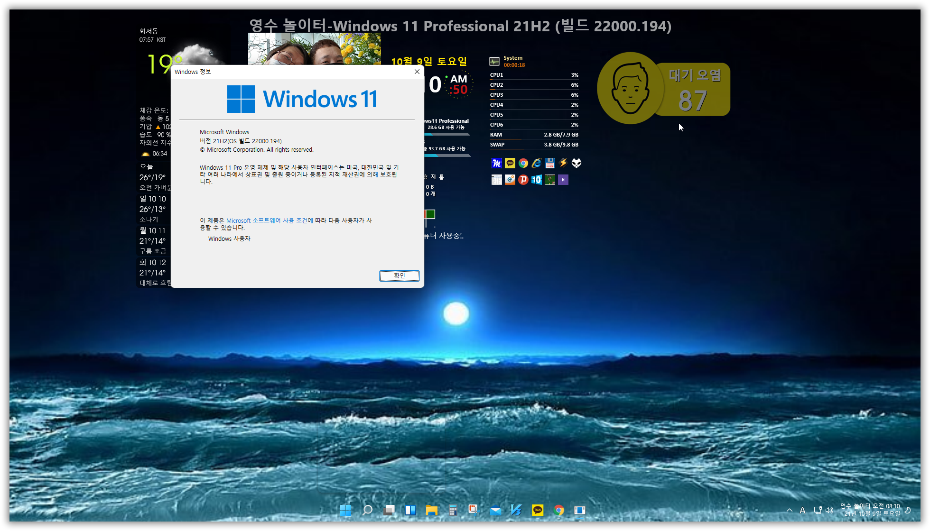Open the white fox-head foobar2000 icon
Screen dimensions: 930x531
[x=577, y=163]
